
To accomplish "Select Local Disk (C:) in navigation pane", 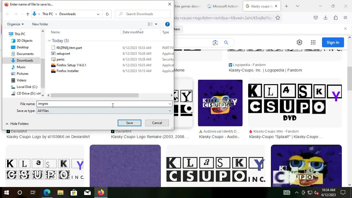I will pyautogui.click(x=27, y=87).
